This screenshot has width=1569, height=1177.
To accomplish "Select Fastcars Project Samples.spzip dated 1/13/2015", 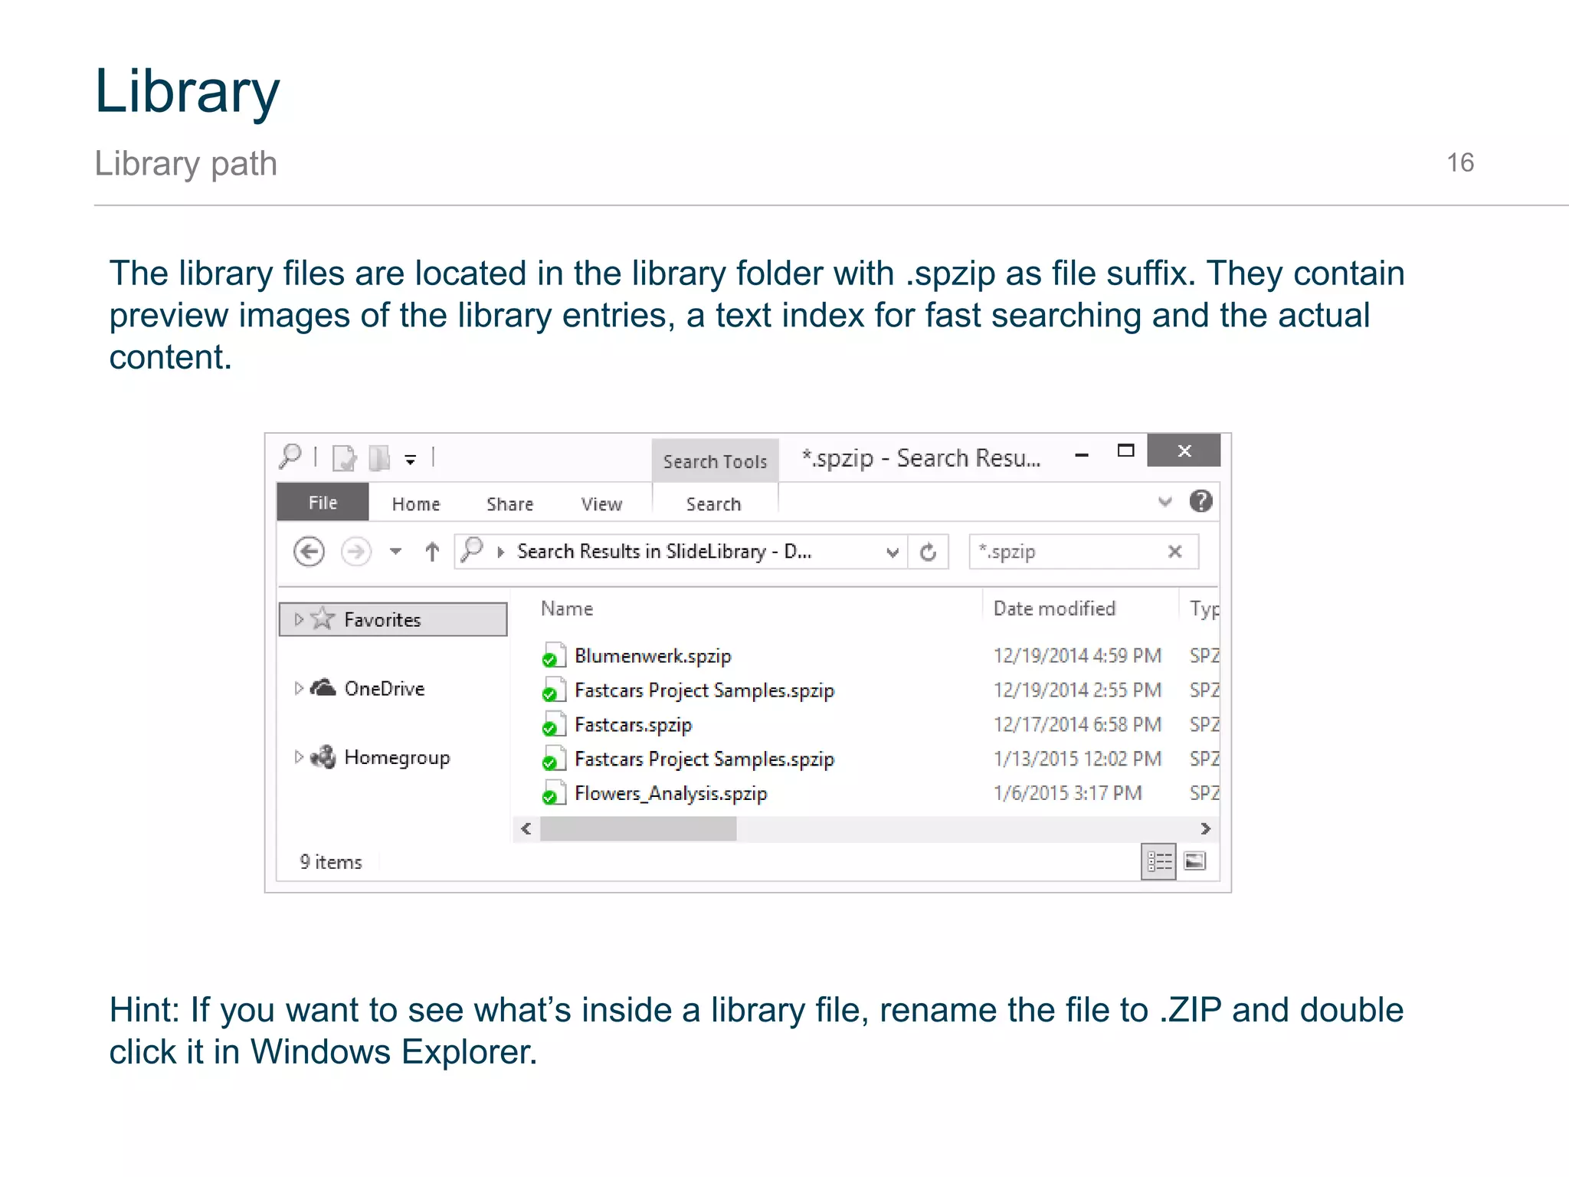I will click(x=704, y=759).
